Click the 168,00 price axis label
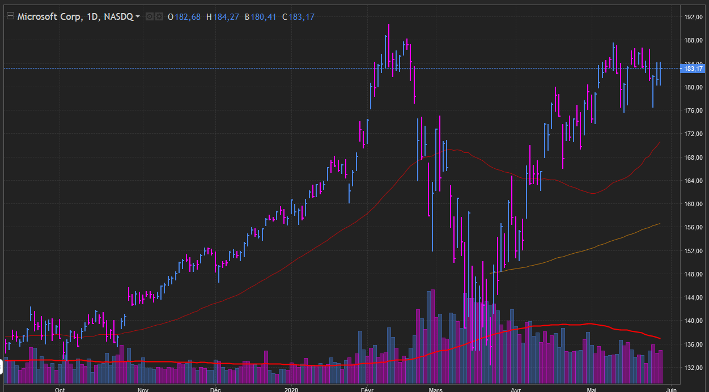 [694, 157]
